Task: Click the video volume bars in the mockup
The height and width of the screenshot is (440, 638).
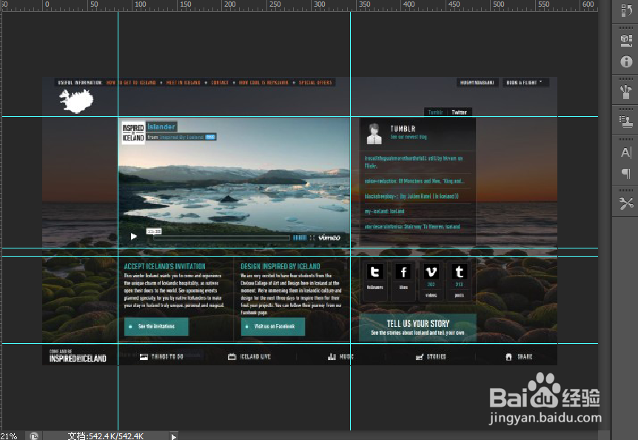Action: click(300, 237)
